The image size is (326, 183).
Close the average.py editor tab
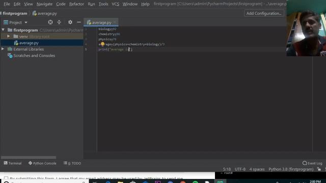115,22
